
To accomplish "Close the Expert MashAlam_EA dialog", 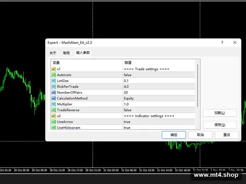I will click(x=235, y=43).
